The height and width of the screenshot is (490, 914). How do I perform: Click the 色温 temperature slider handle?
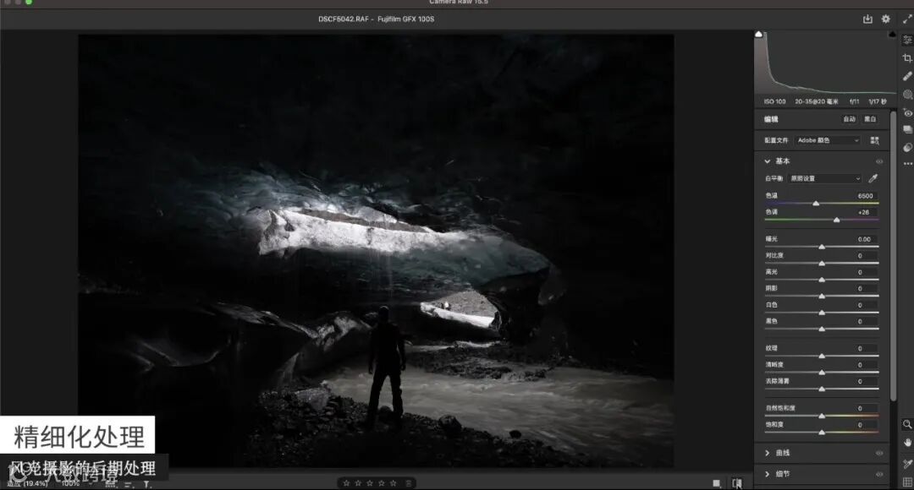pos(816,204)
